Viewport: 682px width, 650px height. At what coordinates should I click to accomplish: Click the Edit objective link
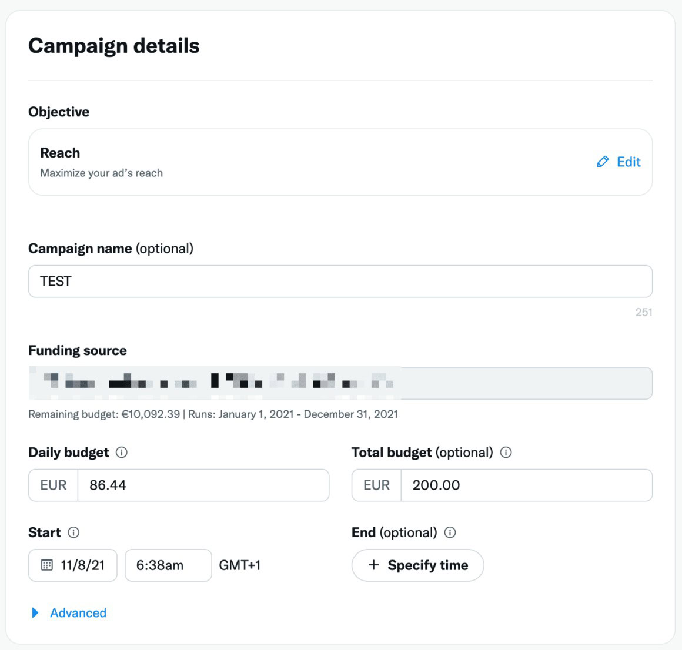click(628, 162)
